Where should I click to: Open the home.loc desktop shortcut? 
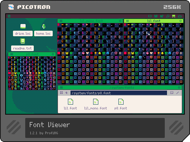pyautogui.click(x=43, y=30)
